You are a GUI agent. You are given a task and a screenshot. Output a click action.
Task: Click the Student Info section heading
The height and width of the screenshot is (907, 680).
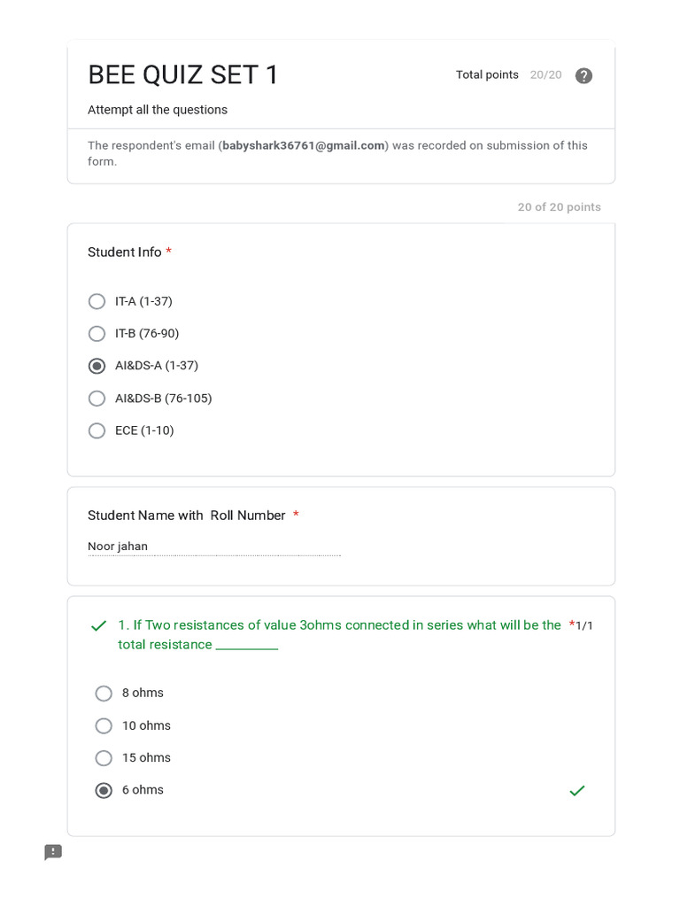tap(125, 252)
